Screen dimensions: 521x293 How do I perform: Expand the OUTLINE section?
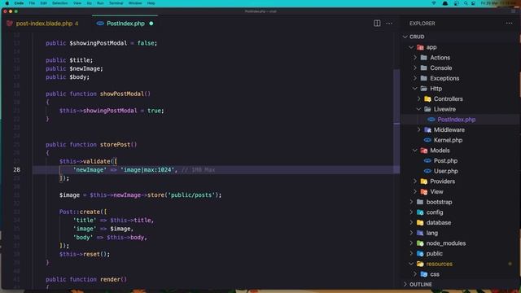pos(405,284)
